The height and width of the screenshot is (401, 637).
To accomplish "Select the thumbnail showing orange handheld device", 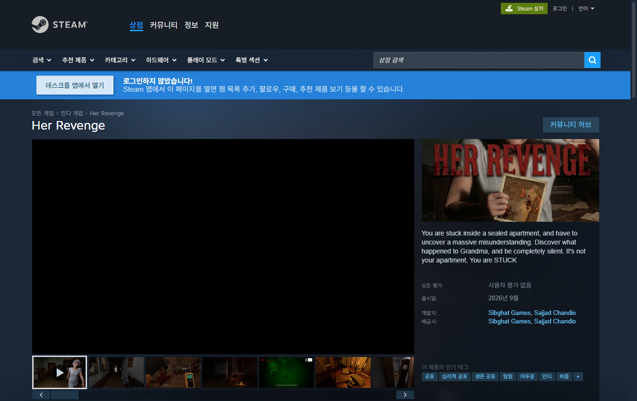I will point(173,373).
